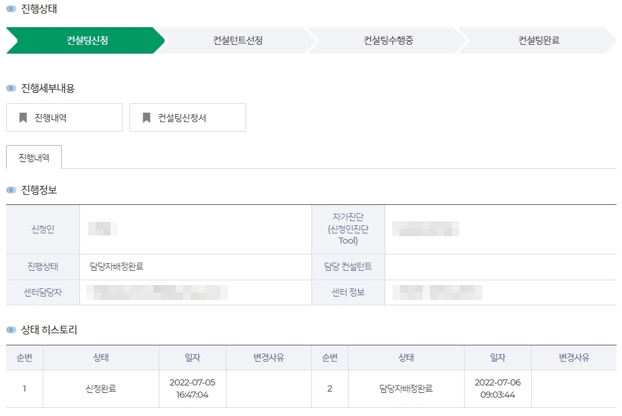The height and width of the screenshot is (416, 622).
Task: Select the 컨설턴트선정 progress step
Action: click(237, 40)
